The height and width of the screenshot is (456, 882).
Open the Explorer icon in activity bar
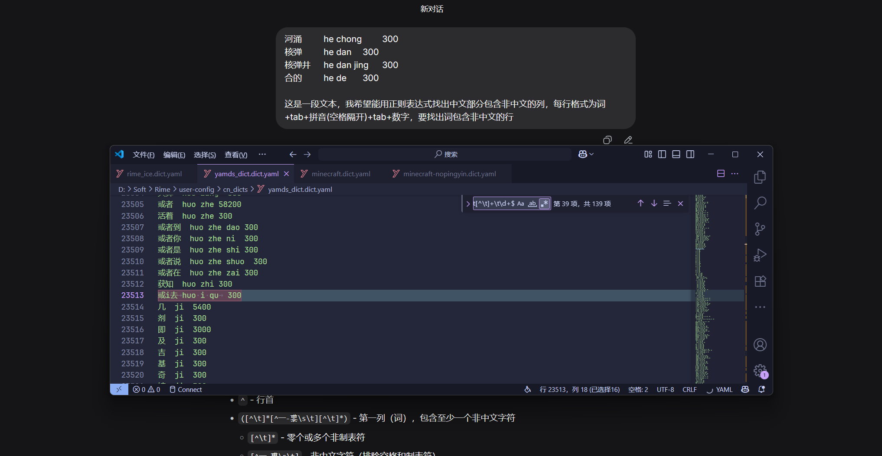tap(760, 177)
